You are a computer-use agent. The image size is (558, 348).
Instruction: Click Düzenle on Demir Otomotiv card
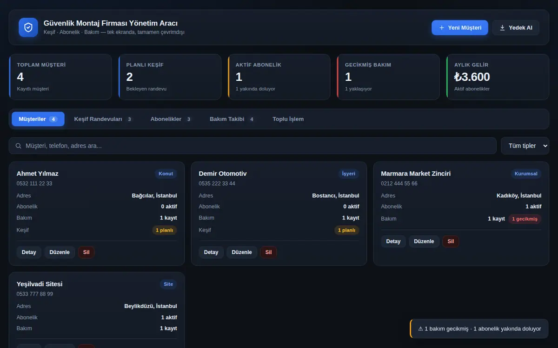point(242,252)
